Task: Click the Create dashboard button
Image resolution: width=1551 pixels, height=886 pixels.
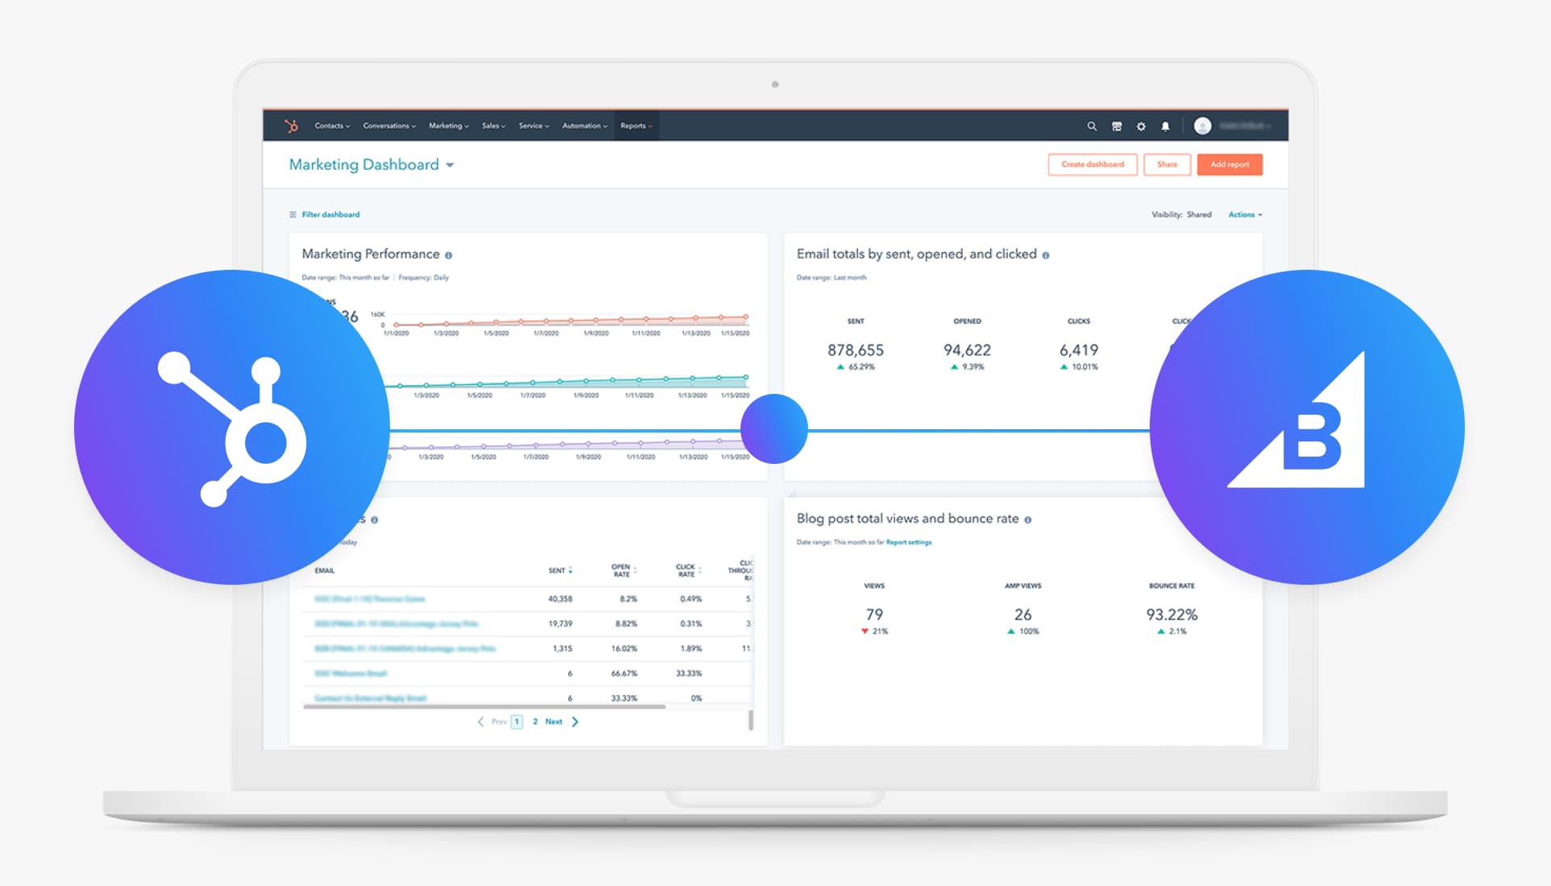Action: coord(1093,164)
